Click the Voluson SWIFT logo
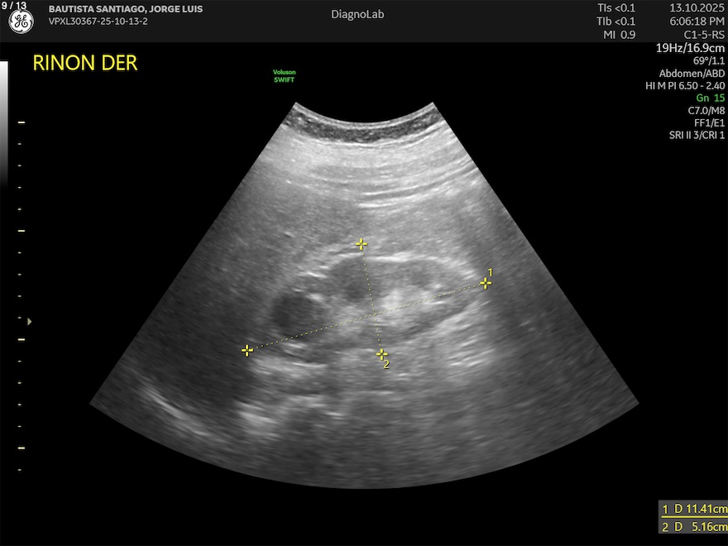 285,76
